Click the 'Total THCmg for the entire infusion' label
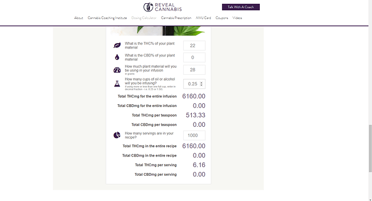372x201 pixels. pyautogui.click(x=147, y=96)
